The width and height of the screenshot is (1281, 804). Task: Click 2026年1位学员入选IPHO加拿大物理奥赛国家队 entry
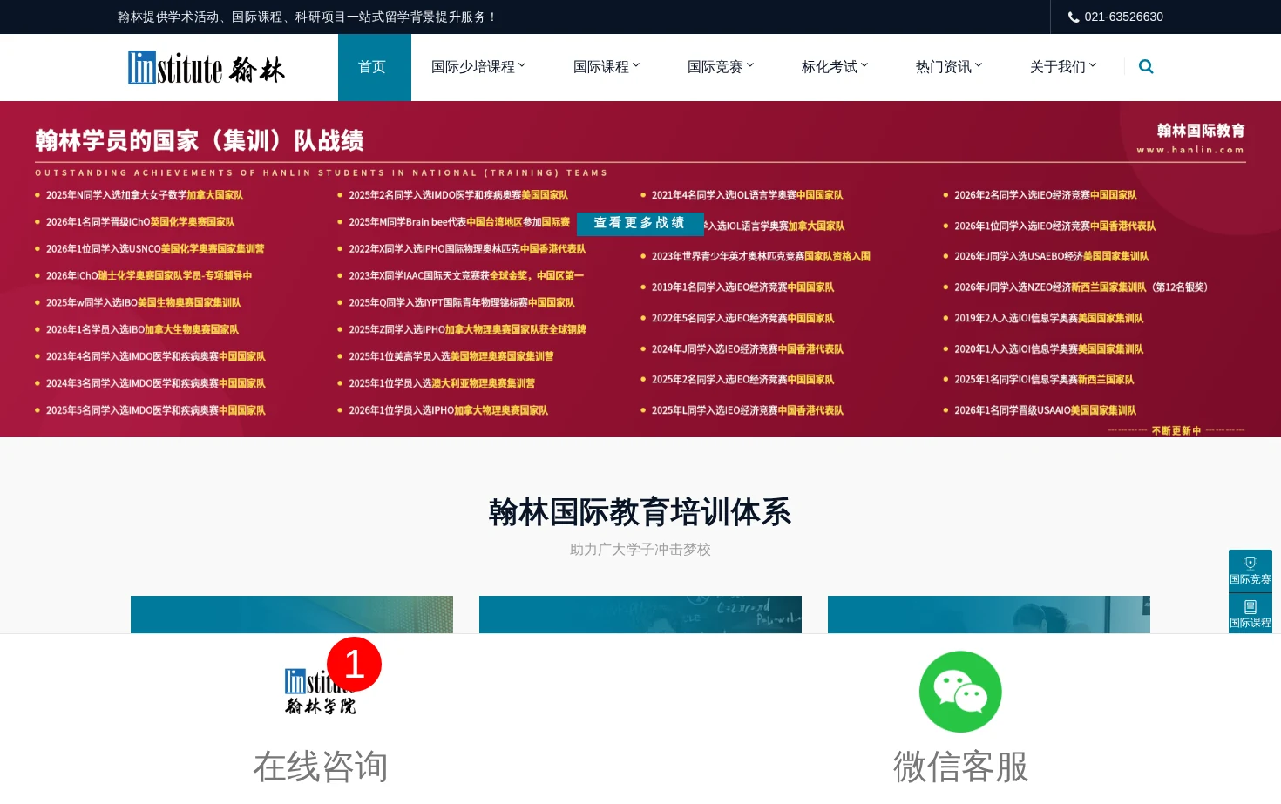[448, 410]
